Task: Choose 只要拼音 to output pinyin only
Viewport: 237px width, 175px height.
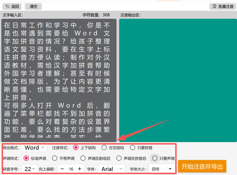Action: click(x=133, y=147)
